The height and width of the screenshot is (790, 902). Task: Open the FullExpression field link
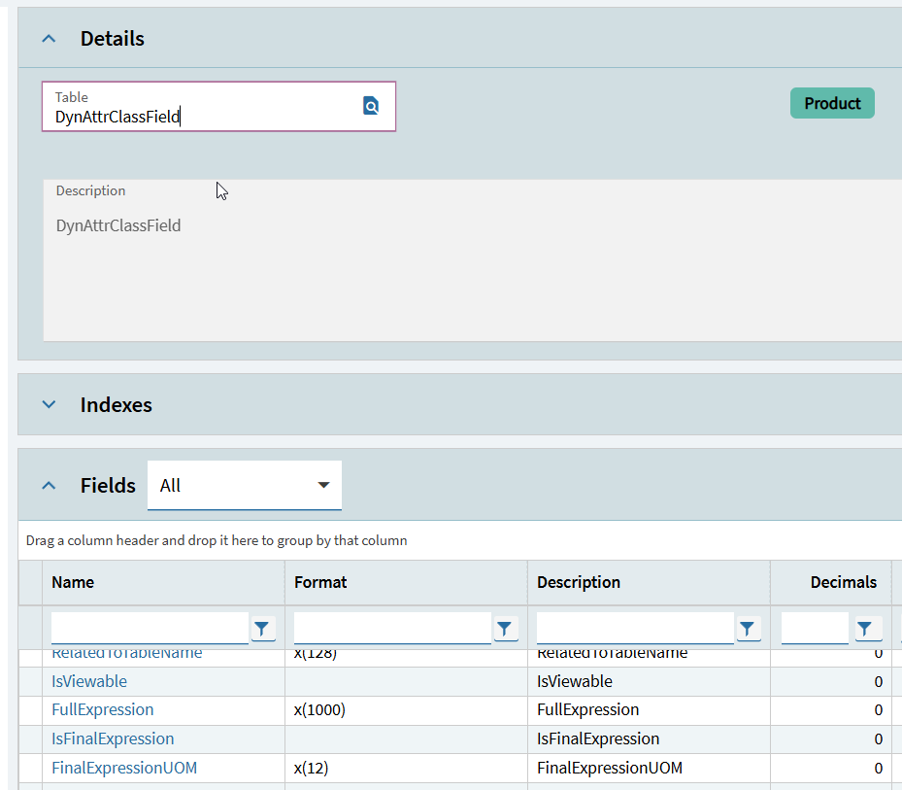click(x=102, y=710)
